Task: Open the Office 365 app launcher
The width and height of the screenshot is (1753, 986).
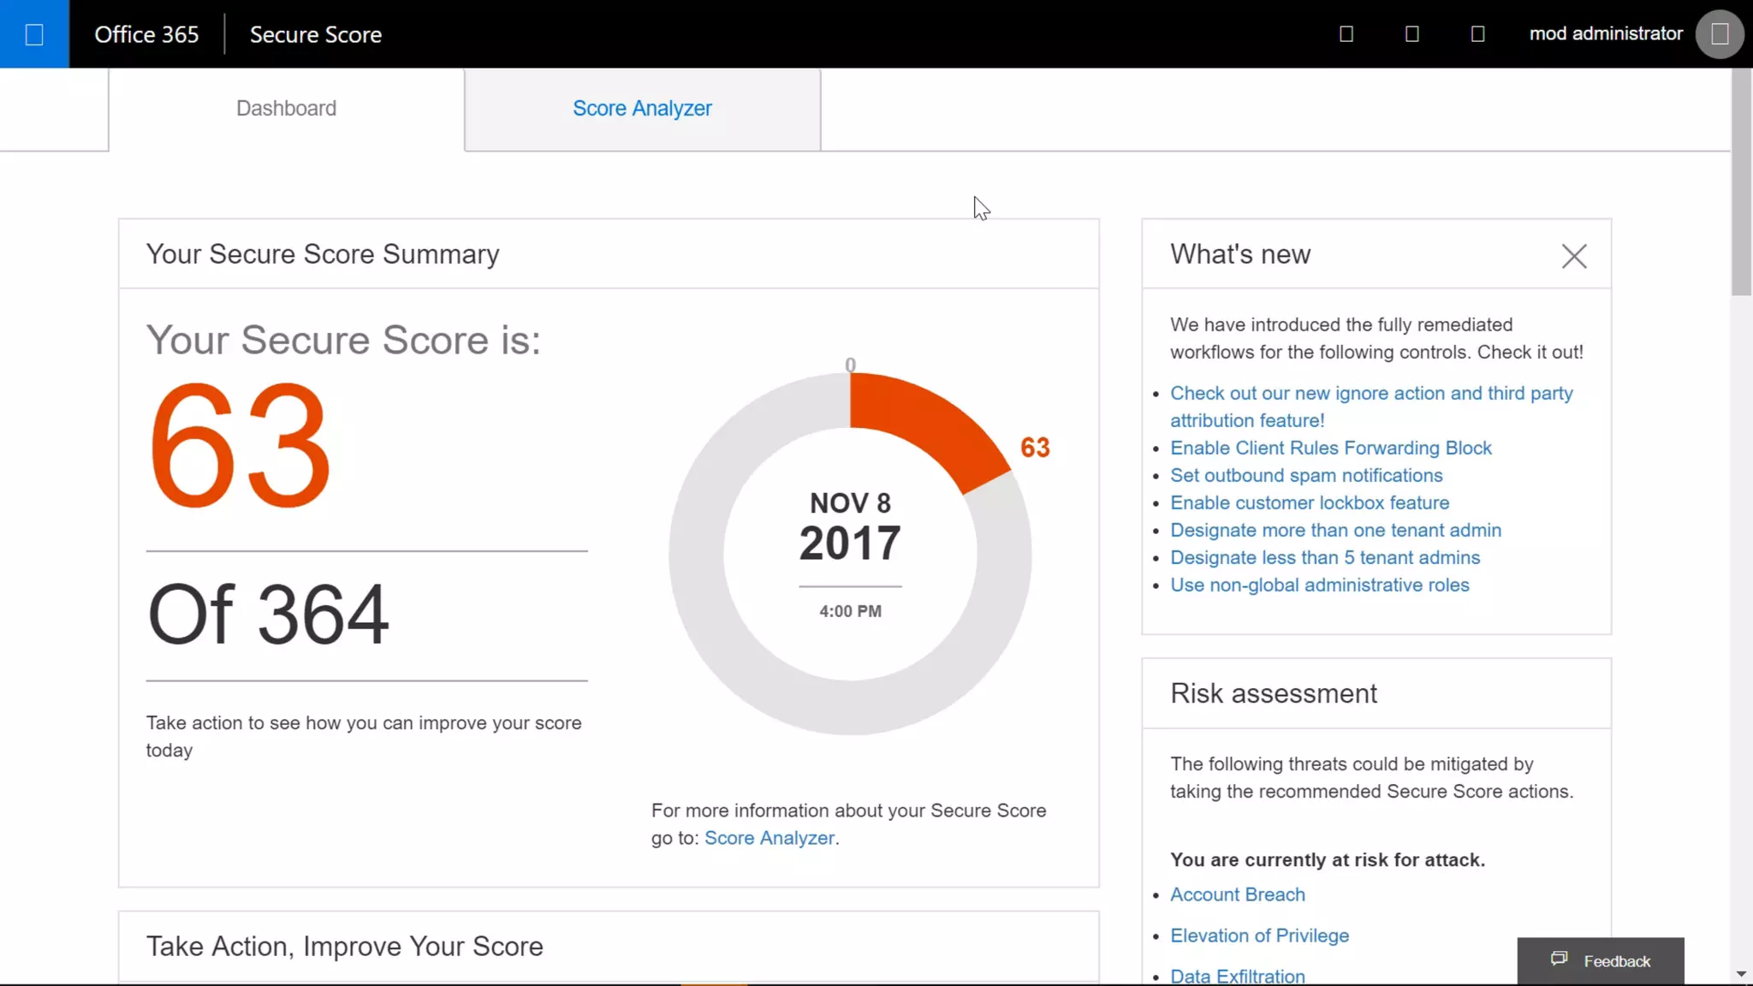Action: pos(34,34)
